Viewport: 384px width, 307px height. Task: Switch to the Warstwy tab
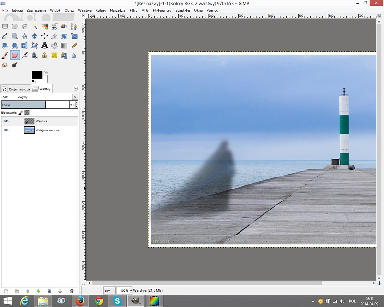[42, 89]
